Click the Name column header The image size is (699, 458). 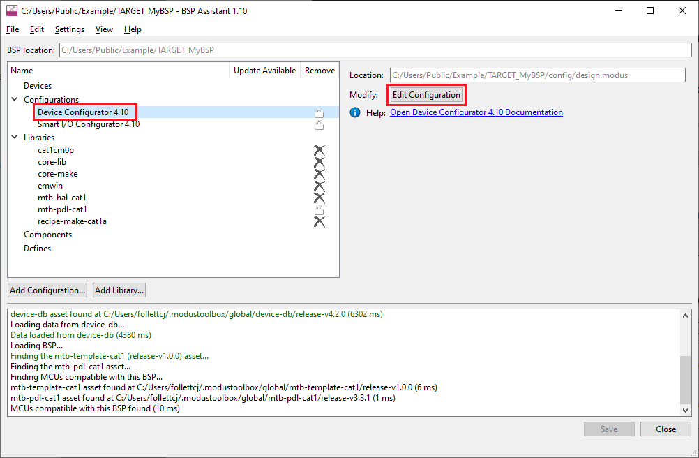[x=118, y=71]
